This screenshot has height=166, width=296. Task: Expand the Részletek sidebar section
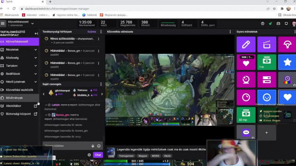(19, 50)
